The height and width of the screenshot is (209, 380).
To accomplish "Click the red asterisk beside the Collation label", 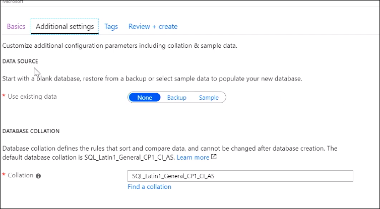I will (4, 175).
